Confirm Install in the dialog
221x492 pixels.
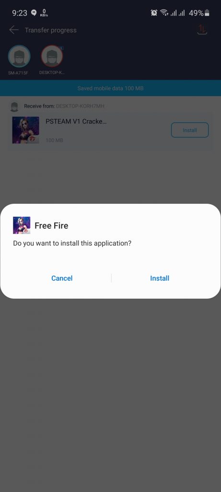pos(160,278)
